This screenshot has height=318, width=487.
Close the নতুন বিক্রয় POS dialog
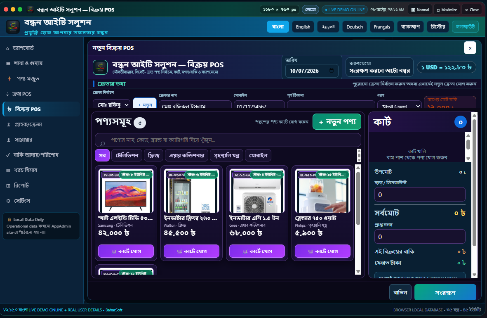coord(470,48)
